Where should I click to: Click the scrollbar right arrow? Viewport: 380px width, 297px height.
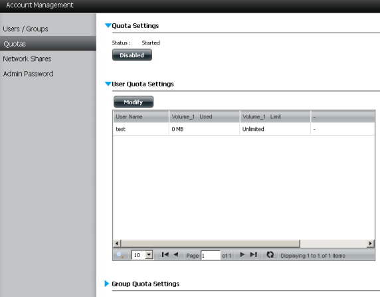pyautogui.click(x=370, y=243)
